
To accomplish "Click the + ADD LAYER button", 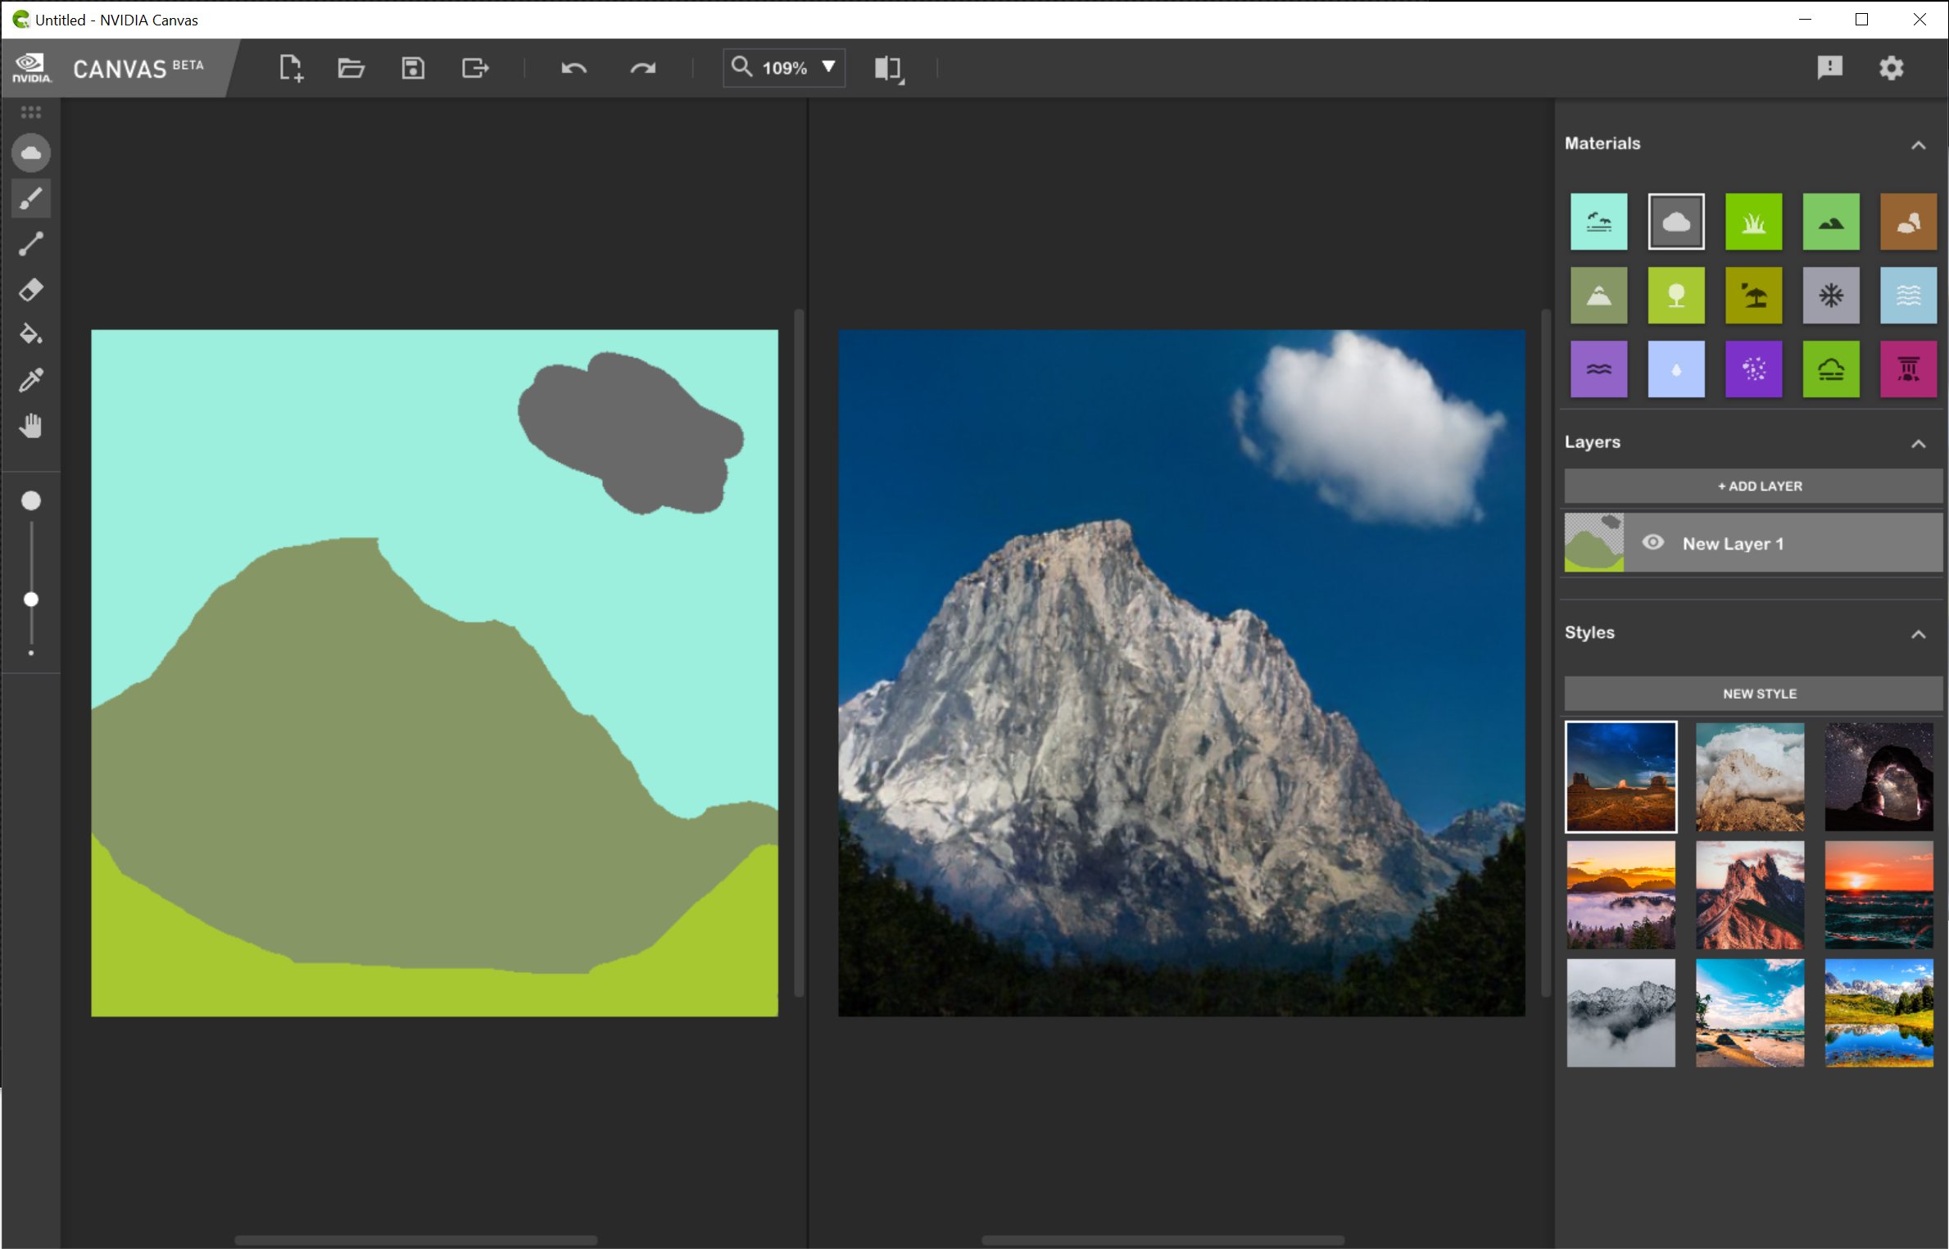I will 1753,486.
